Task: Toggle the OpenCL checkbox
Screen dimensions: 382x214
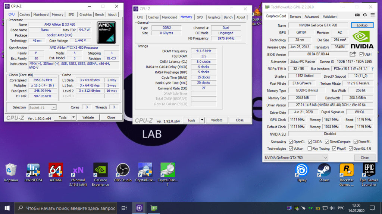Action: pyautogui.click(x=291, y=142)
